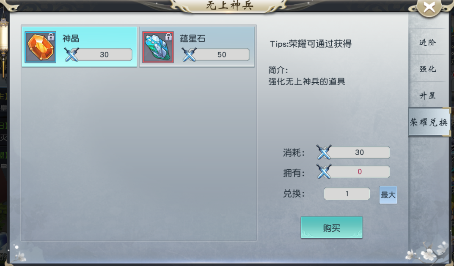The height and width of the screenshot is (266, 454).
Task: Click the 购买 button
Action: [x=332, y=228]
